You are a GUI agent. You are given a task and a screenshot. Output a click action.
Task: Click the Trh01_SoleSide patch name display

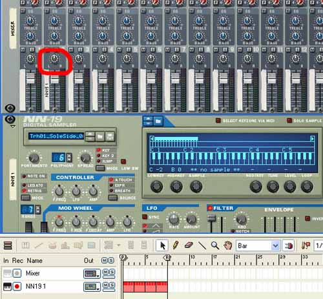point(56,136)
